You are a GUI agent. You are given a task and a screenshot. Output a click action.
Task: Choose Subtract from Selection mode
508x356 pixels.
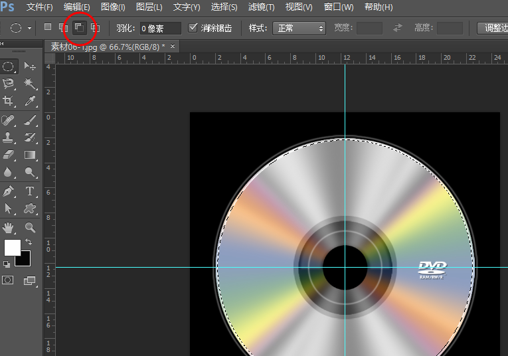(79, 28)
